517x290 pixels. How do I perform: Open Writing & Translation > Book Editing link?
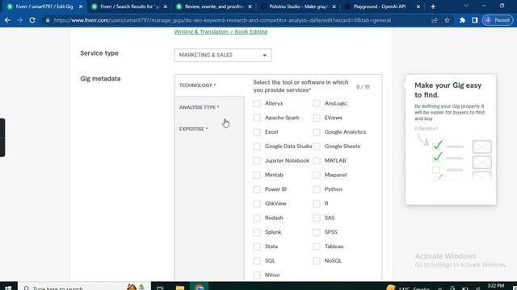(221, 31)
